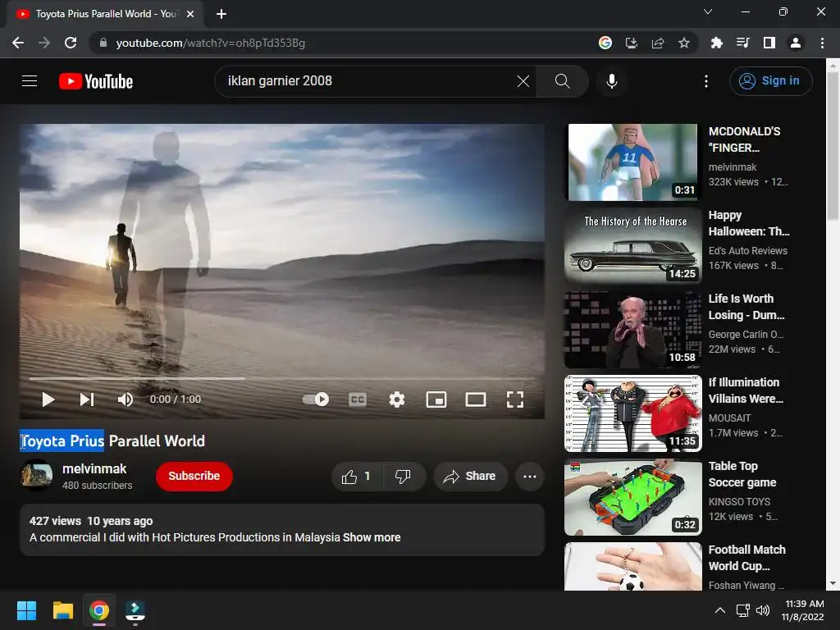Share the Toyota Prius video
840x630 pixels.
point(470,477)
